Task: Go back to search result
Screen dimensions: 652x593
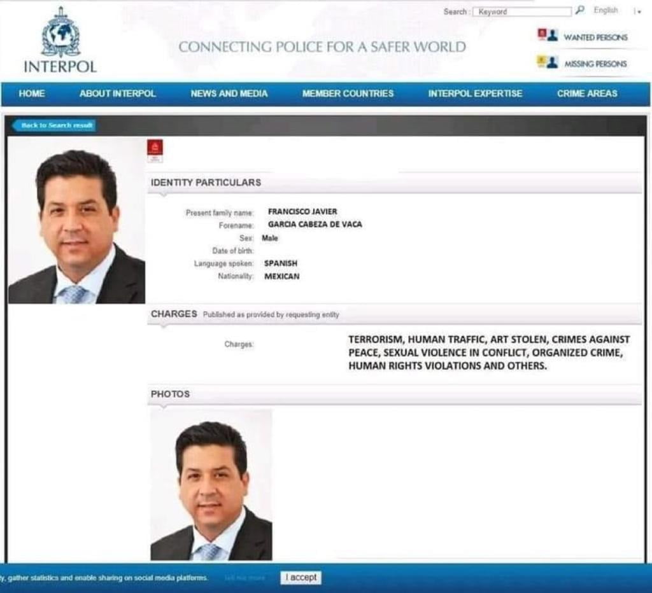Action: pos(55,125)
